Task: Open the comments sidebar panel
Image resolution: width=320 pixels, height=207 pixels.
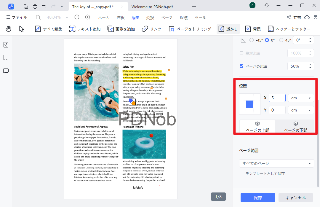Action: pyautogui.click(x=6, y=71)
